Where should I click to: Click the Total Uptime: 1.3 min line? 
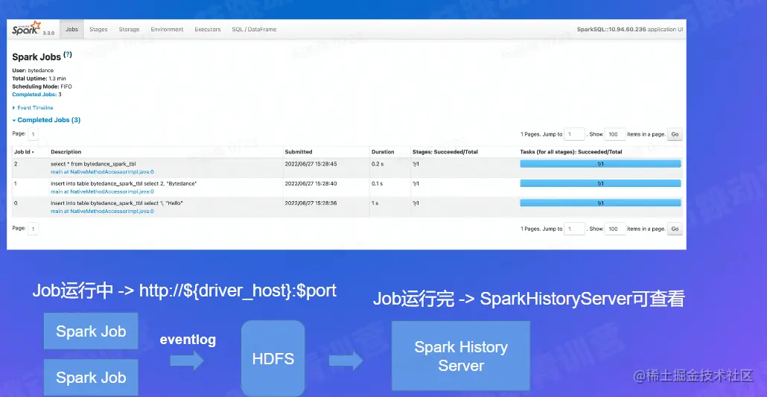[39, 78]
